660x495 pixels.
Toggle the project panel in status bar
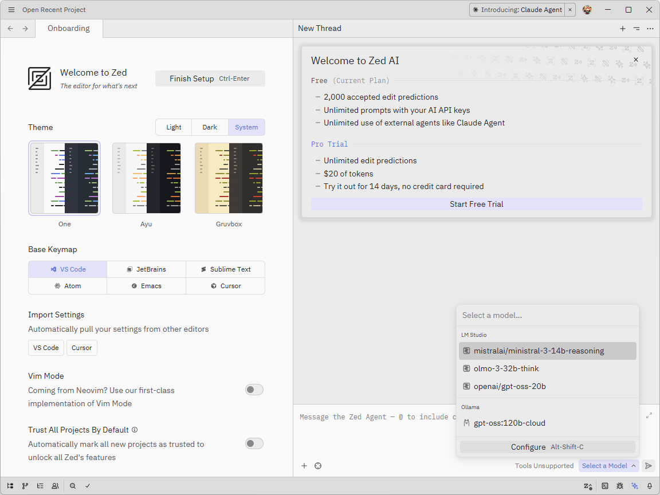[10, 486]
